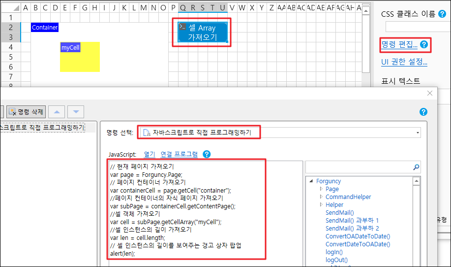This screenshot has height=267, width=451.
Task: Expand the Page node in the Forguncy tree
Action: (321, 189)
